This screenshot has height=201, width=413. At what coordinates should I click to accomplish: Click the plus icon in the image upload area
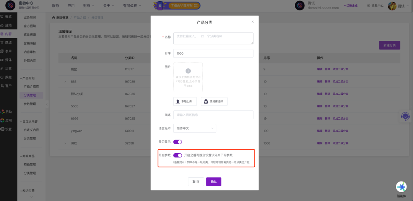pos(188,71)
